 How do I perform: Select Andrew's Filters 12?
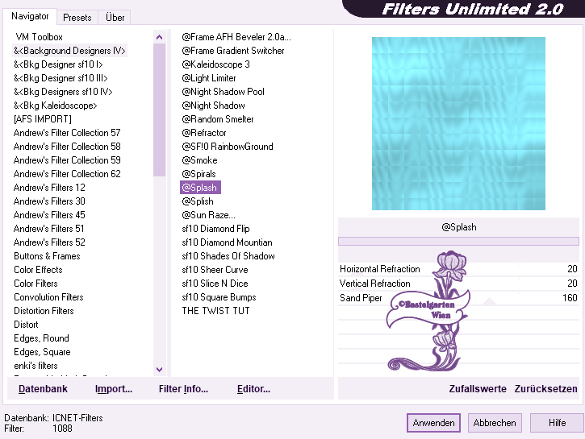coord(49,188)
